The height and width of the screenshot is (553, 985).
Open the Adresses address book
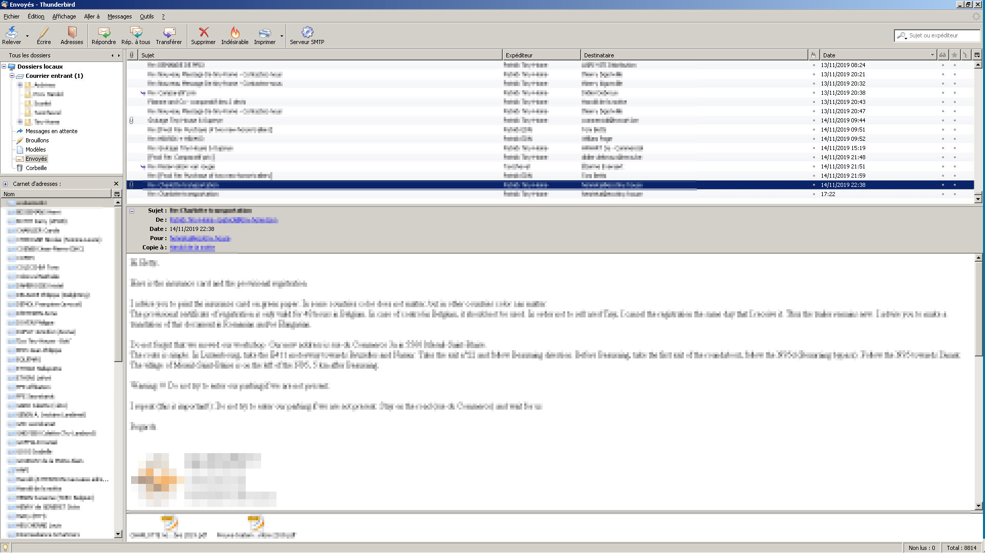[72, 35]
